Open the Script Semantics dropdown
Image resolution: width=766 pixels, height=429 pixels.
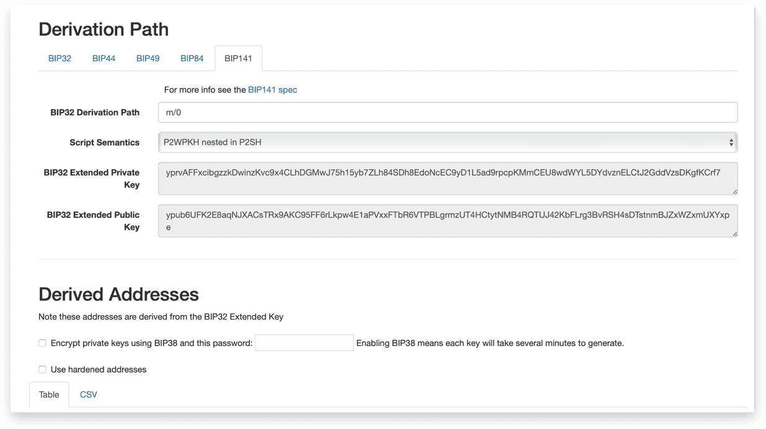447,142
